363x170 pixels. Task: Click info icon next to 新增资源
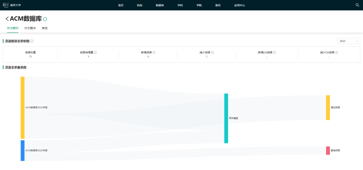point(154,52)
